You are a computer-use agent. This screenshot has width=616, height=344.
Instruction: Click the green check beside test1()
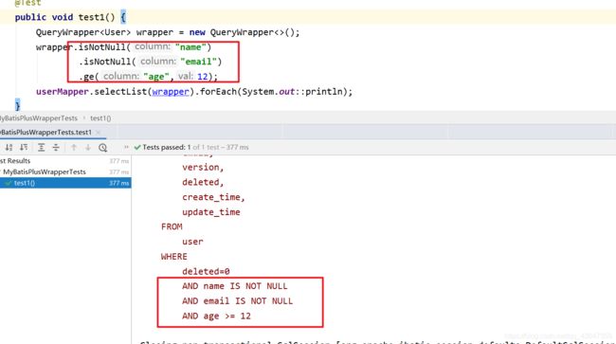click(x=8, y=183)
